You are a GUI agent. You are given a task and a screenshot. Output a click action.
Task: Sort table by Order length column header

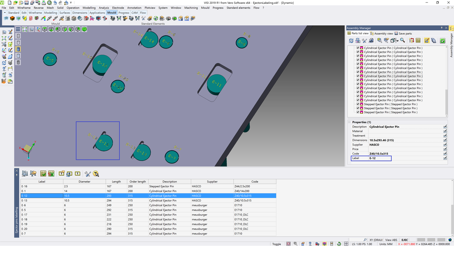[138, 182]
